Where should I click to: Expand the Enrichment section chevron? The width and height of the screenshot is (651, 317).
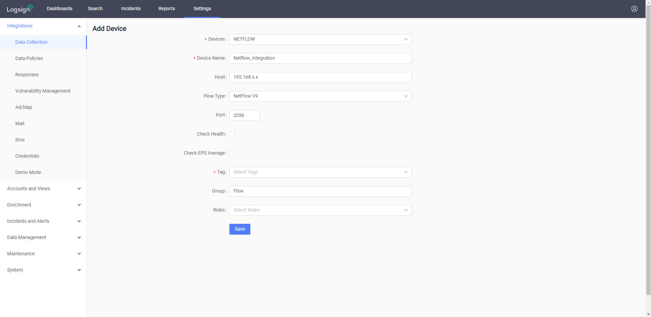(x=79, y=205)
